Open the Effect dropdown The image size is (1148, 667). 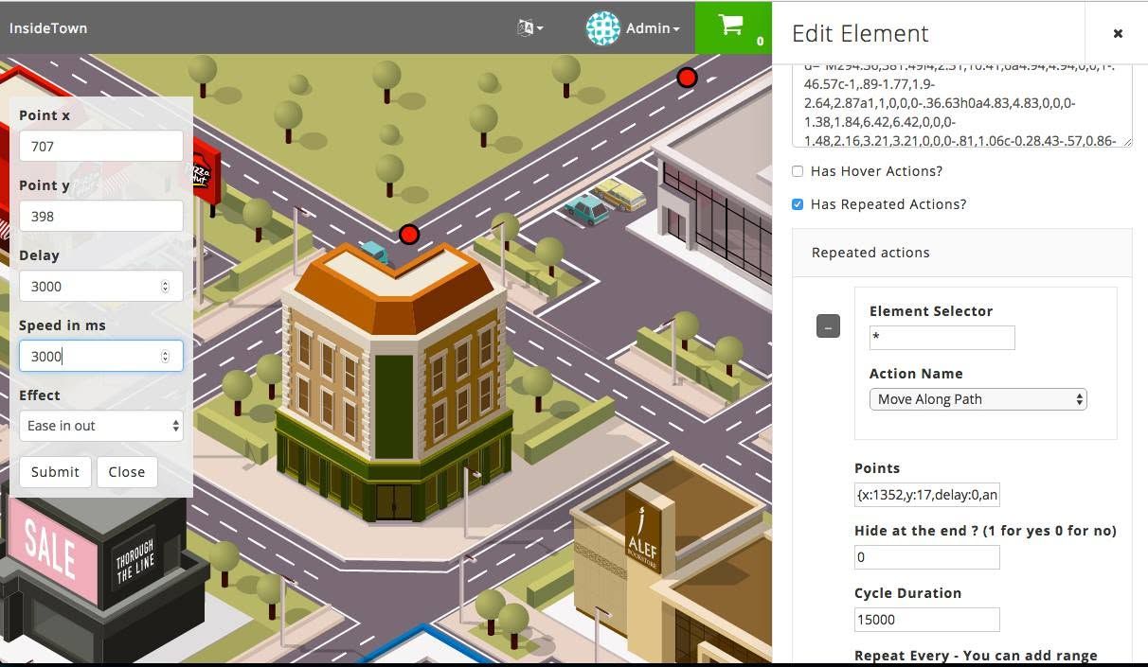coord(101,426)
